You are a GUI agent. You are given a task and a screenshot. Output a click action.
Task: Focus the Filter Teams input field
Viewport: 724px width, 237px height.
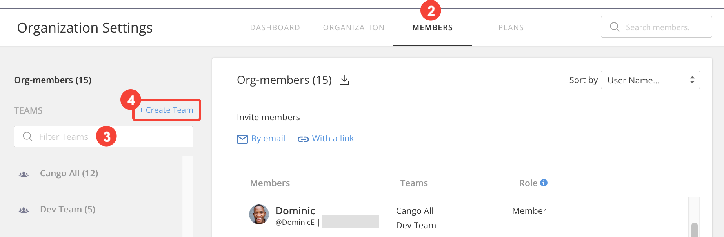[x=104, y=136]
